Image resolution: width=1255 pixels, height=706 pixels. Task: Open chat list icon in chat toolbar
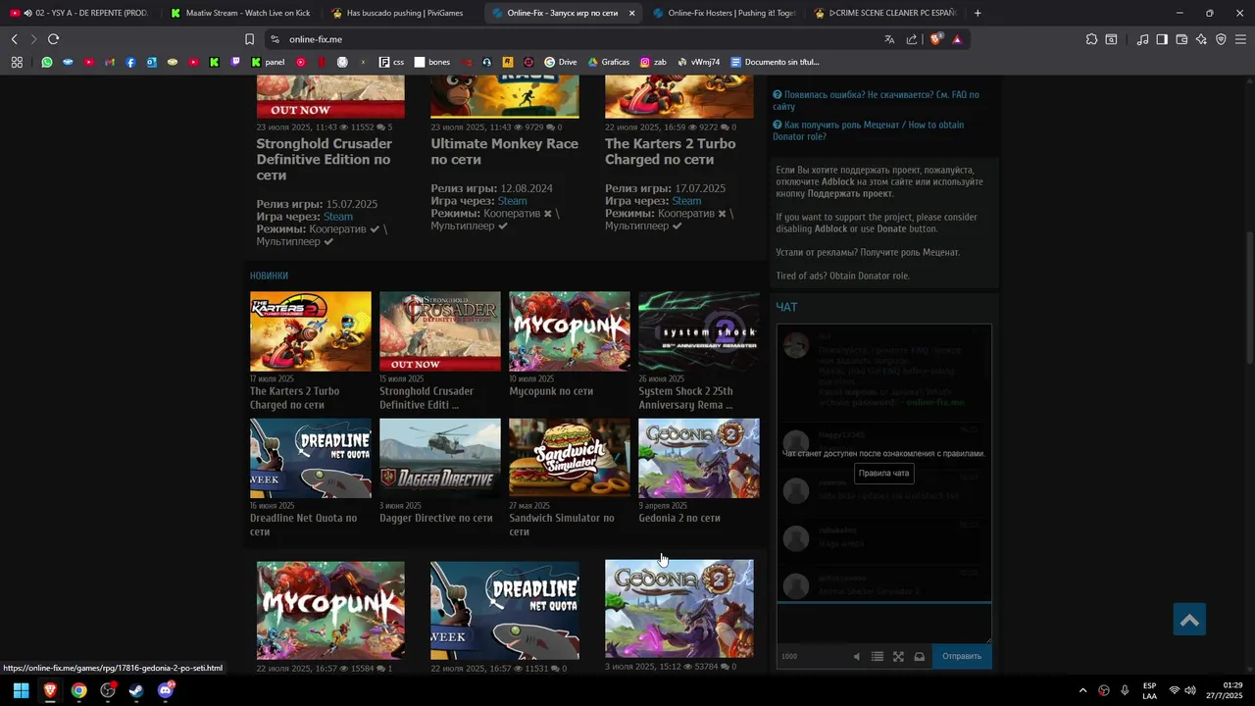coord(878,657)
